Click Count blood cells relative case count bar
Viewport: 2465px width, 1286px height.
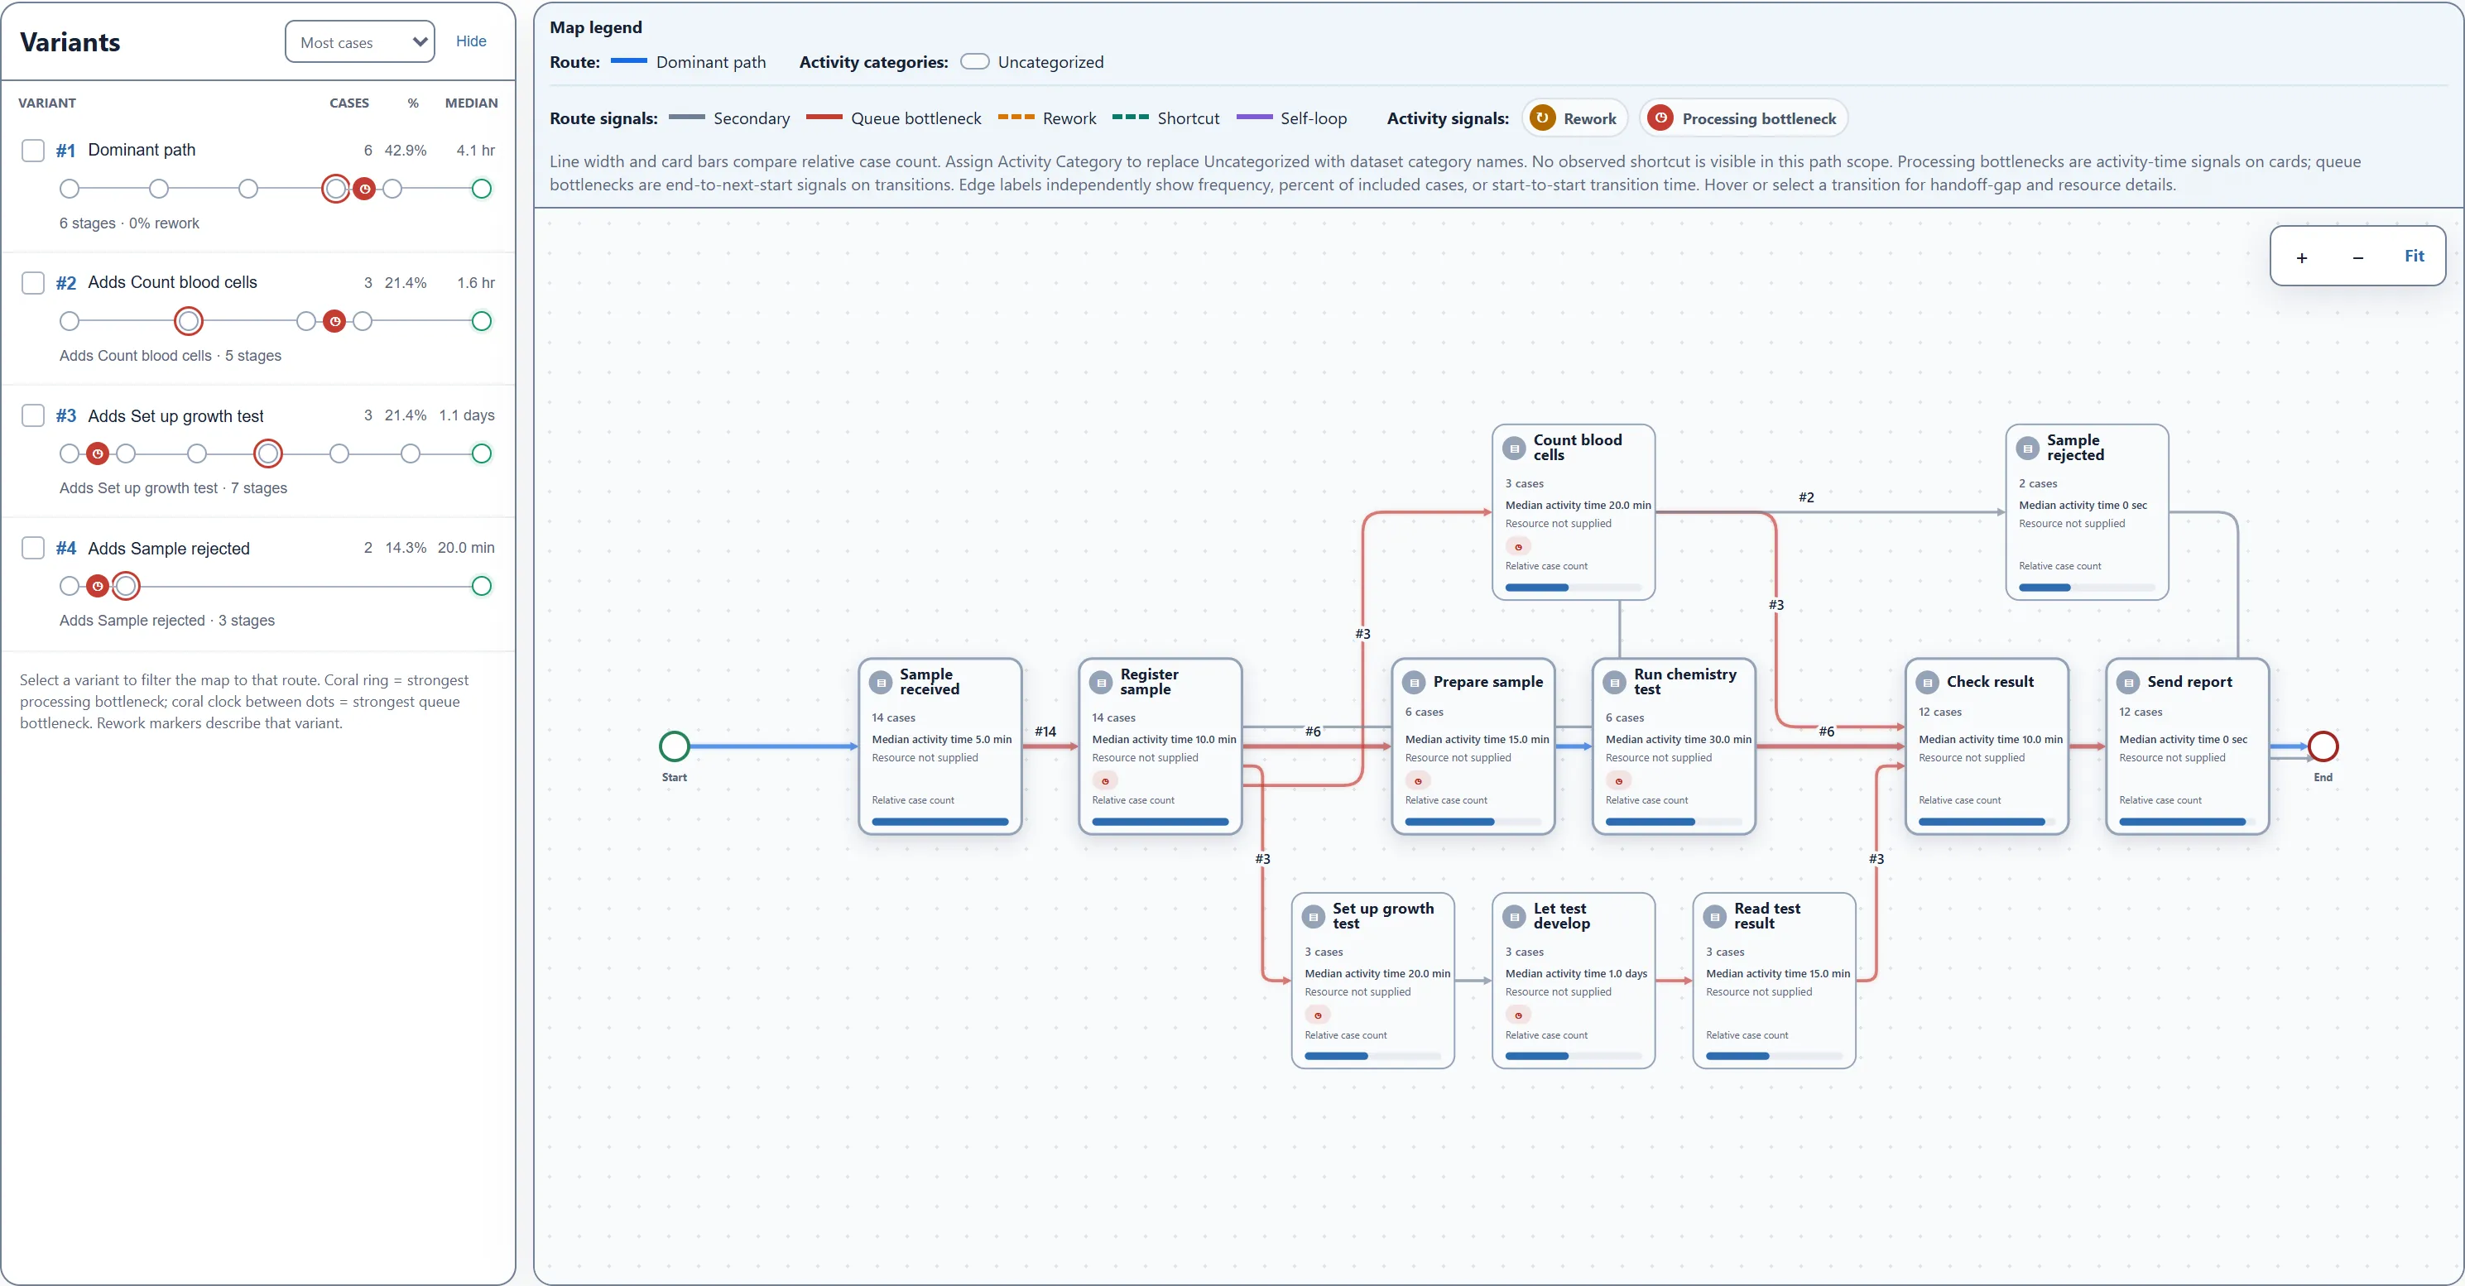click(x=1574, y=588)
